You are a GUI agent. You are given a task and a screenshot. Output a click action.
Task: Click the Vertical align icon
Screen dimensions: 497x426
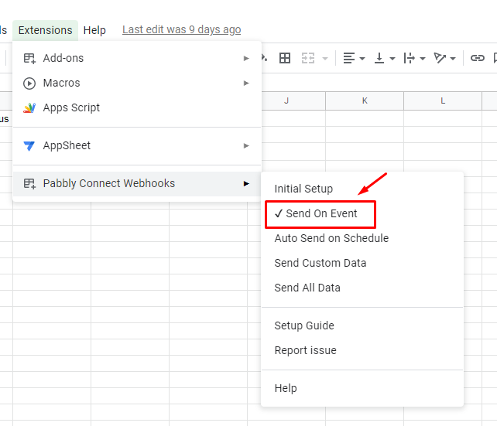(x=379, y=58)
